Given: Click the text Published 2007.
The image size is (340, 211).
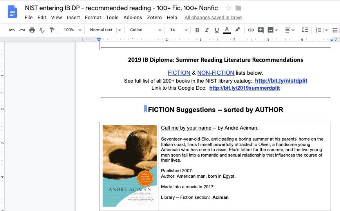Looking at the screenshot, I should click(177, 171).
